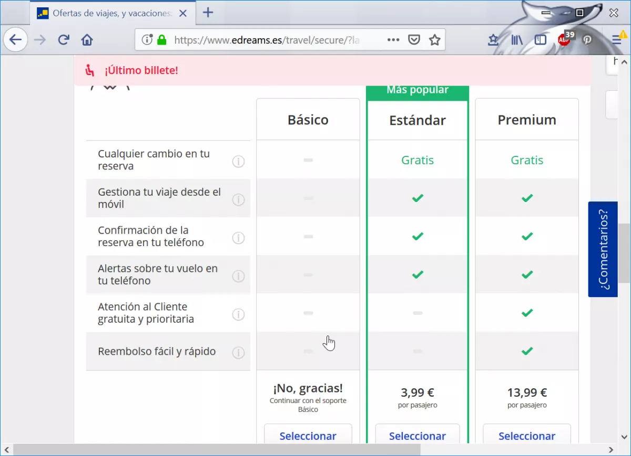This screenshot has height=456, width=631.
Task: Open the Library icon in toolbar
Action: (517, 40)
